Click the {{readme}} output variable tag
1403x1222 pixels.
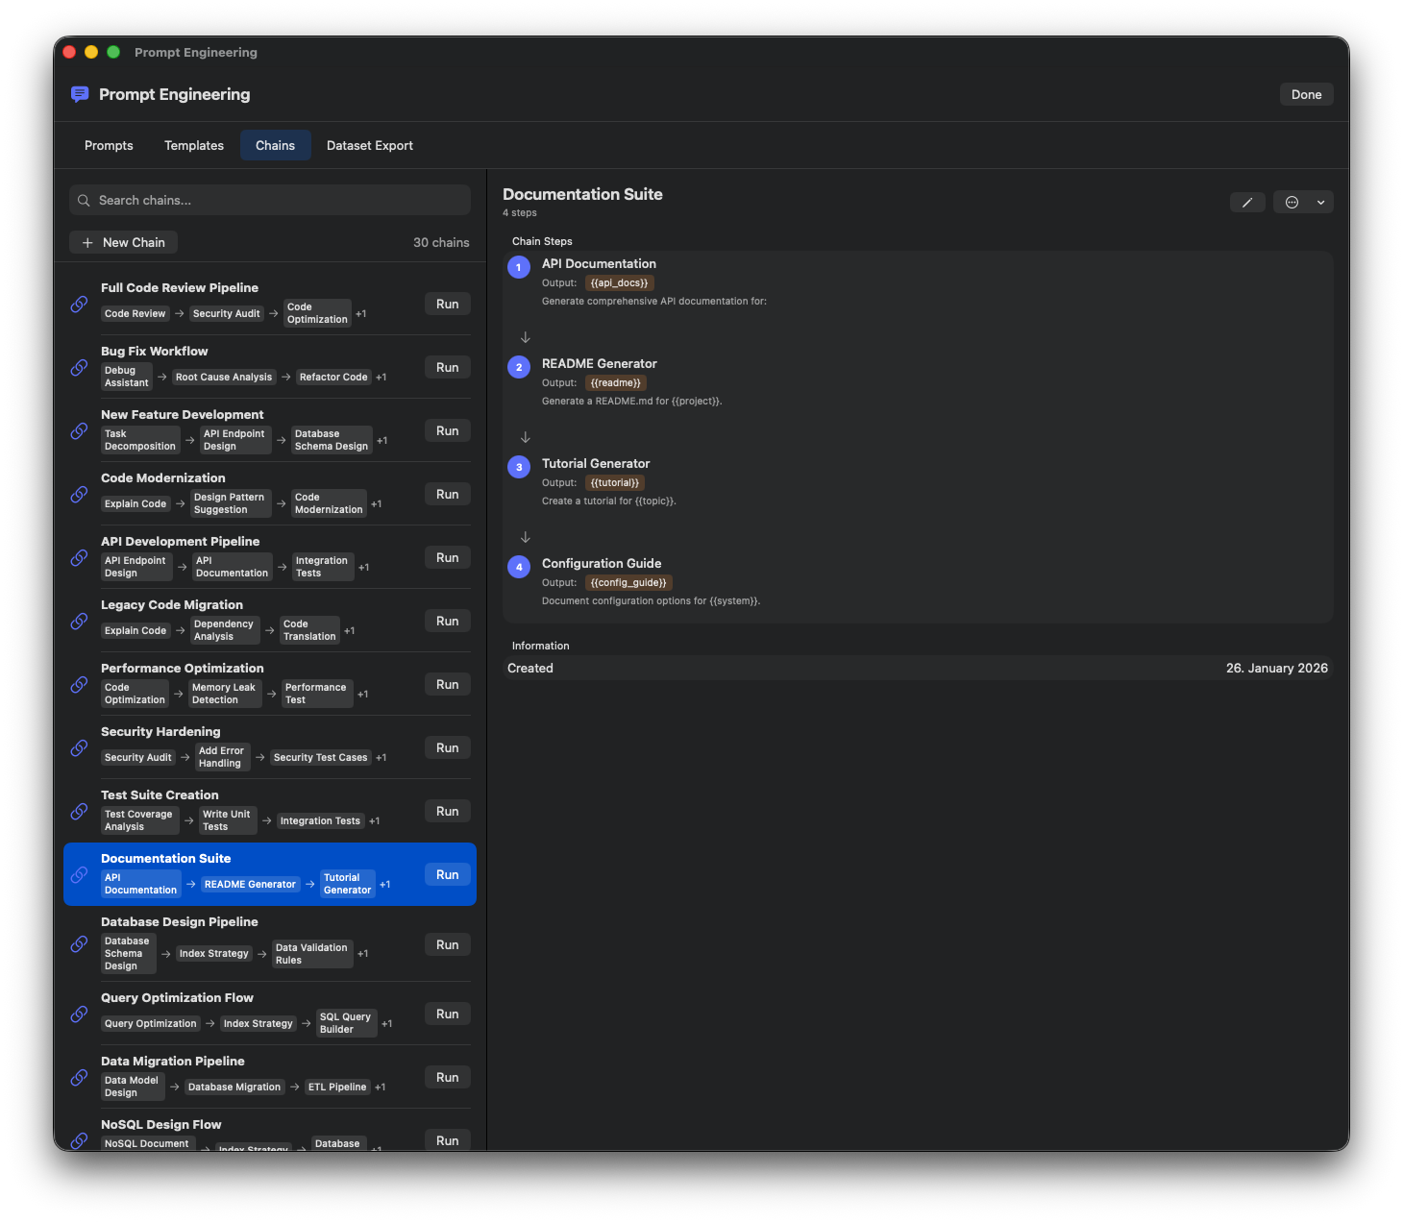point(615,383)
